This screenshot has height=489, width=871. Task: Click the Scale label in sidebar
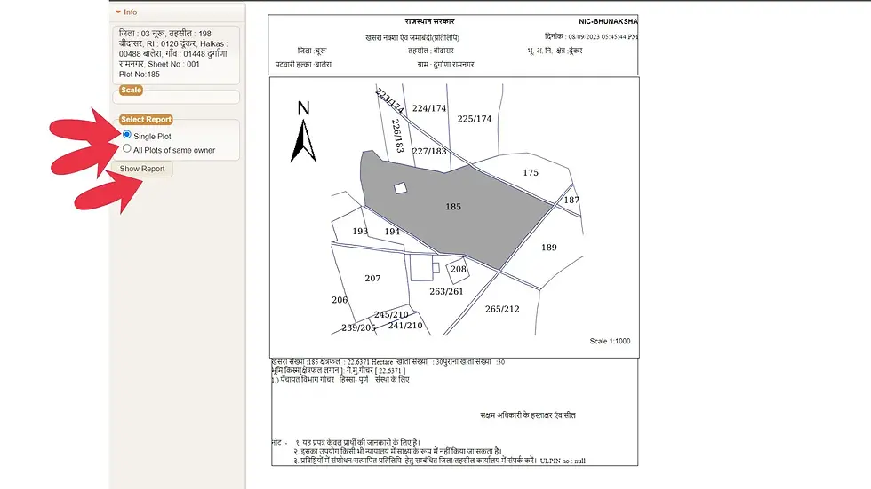[132, 90]
